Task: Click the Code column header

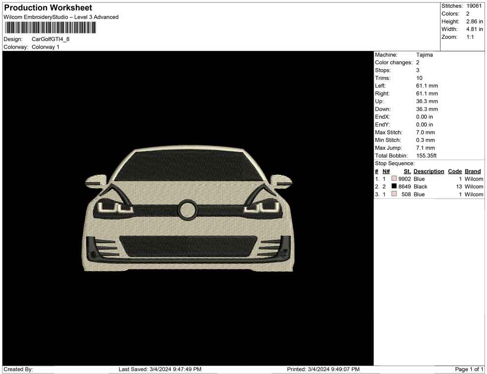Action: pos(455,171)
